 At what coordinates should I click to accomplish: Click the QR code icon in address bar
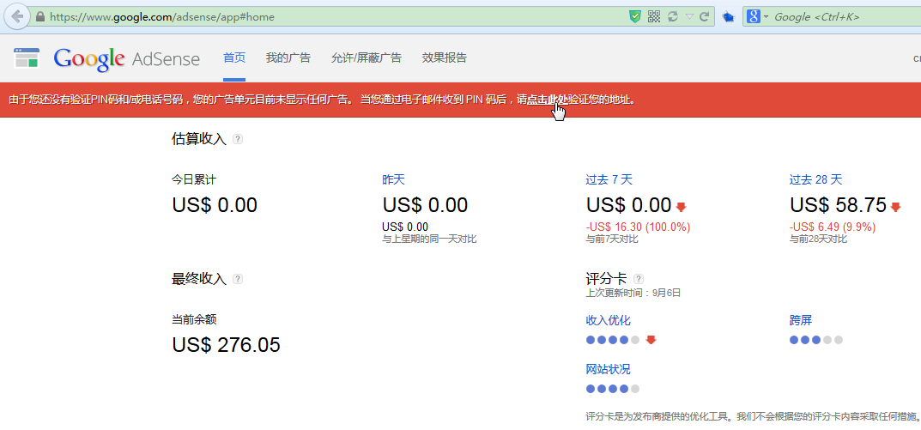[654, 16]
